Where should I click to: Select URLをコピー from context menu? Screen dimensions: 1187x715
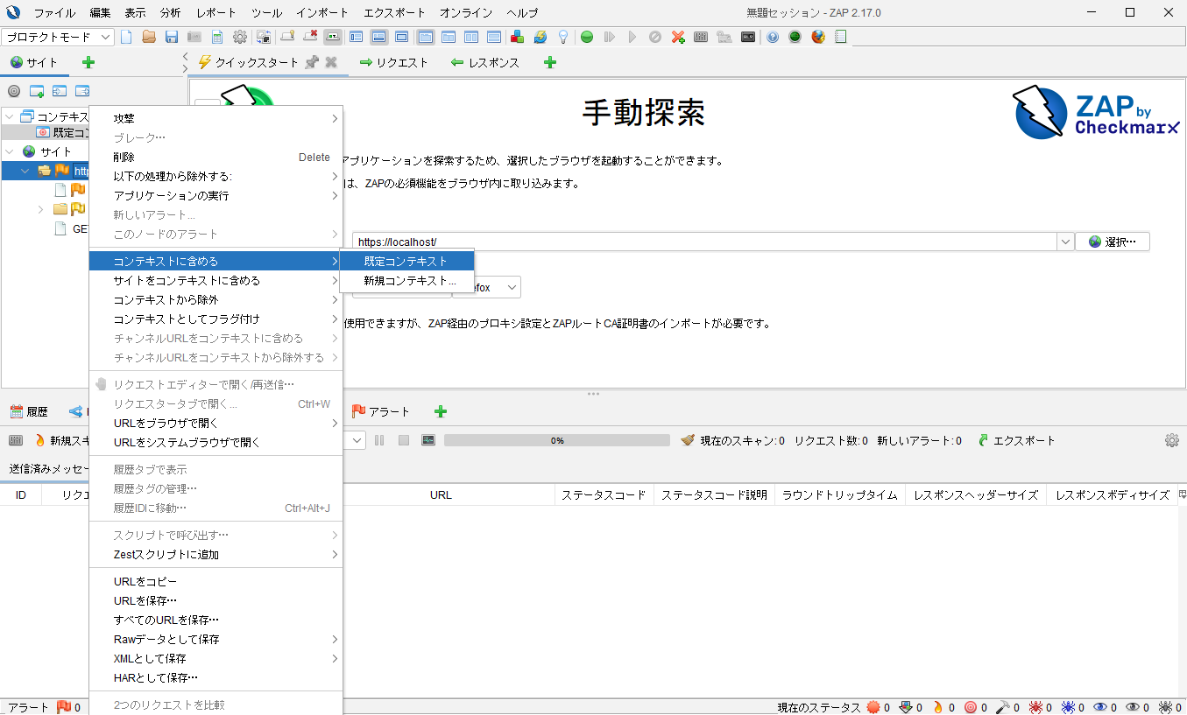pyautogui.click(x=215, y=581)
